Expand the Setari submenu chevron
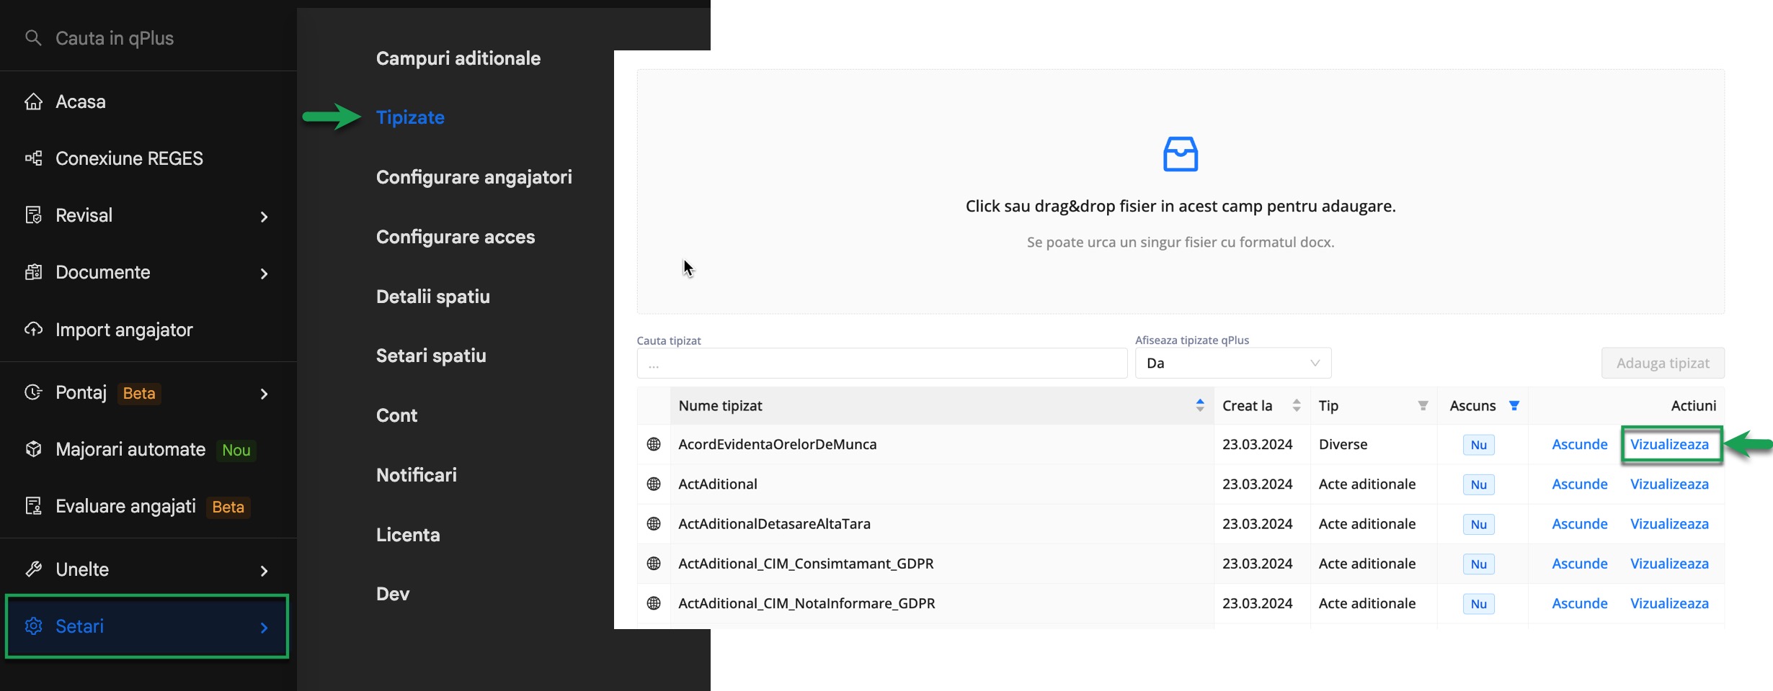The image size is (1773, 691). pos(265,628)
